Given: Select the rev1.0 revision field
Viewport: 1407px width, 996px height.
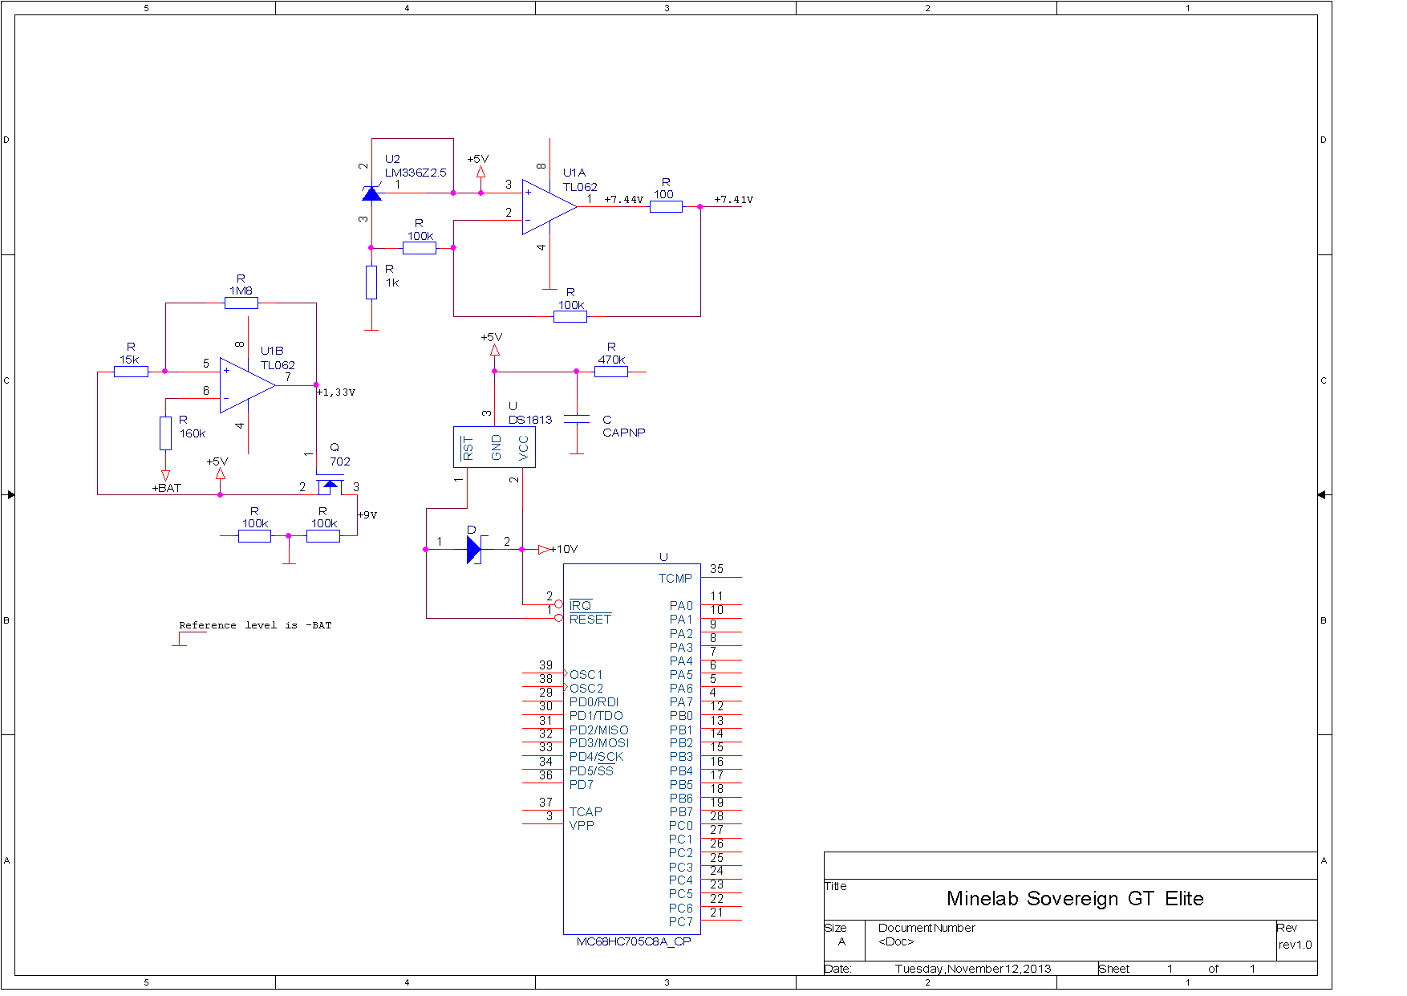Looking at the screenshot, I should 1295,945.
